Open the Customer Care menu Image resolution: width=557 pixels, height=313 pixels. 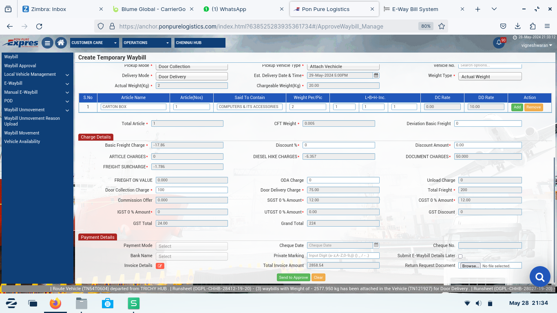point(94,43)
